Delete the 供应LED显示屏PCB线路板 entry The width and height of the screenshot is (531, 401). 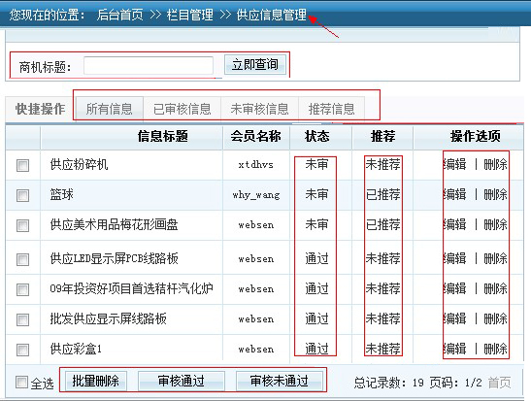click(x=495, y=258)
